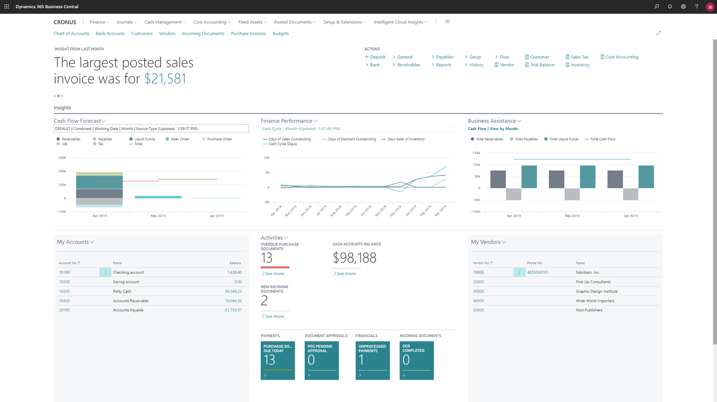The image size is (717, 402).
Task: Open account number 10400
Action: pyautogui.click(x=64, y=301)
